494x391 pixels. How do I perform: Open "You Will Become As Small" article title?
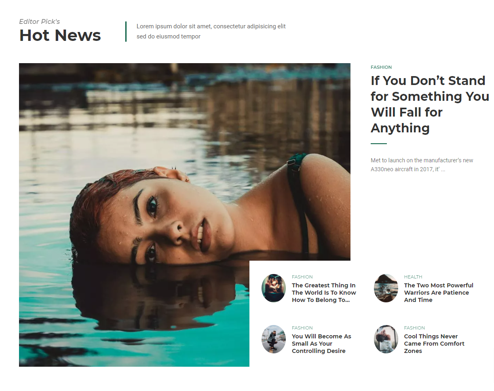(x=321, y=344)
